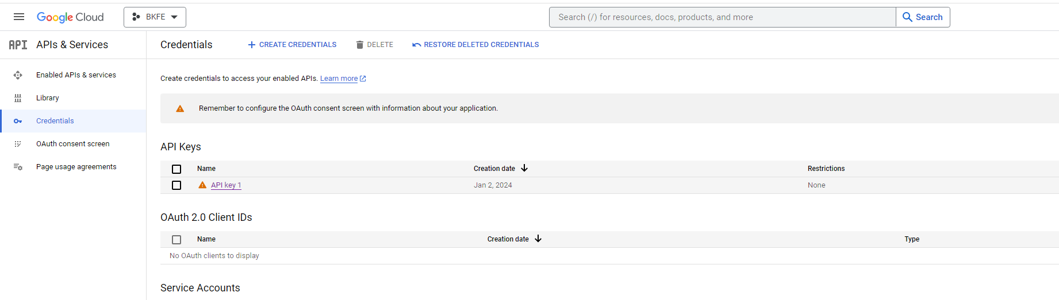Go to OAuth consent screen page
The height and width of the screenshot is (300, 1059).
72,144
